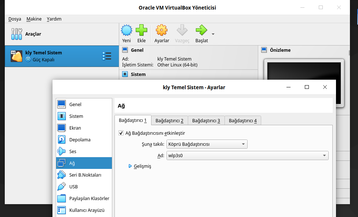The width and height of the screenshot is (358, 217).
Task: Open the Araçlar tools icon
Action: (x=17, y=34)
